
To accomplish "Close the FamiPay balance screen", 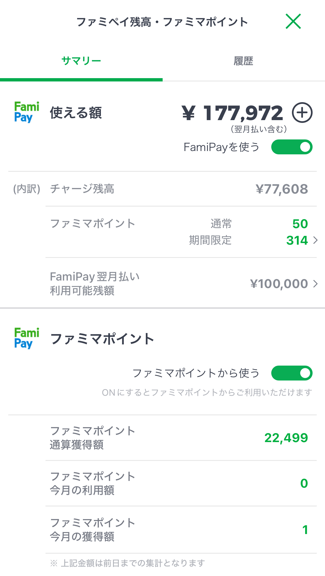I will click(x=293, y=22).
